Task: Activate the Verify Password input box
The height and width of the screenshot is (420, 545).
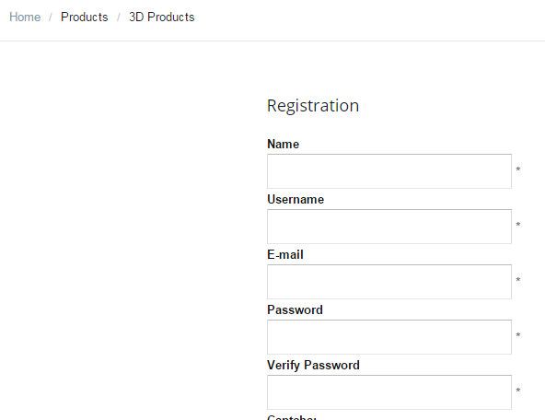Action: click(389, 392)
